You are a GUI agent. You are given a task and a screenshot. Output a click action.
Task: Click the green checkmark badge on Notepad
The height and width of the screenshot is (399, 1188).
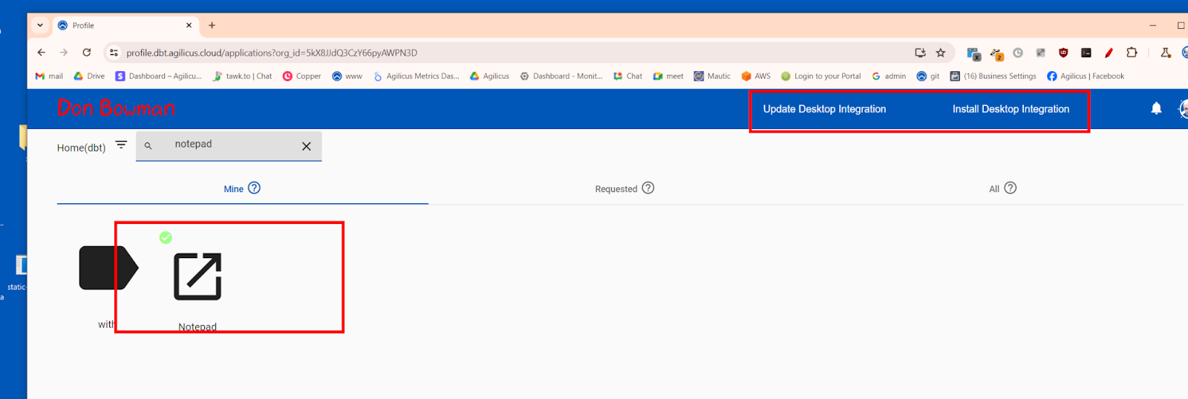tap(166, 237)
